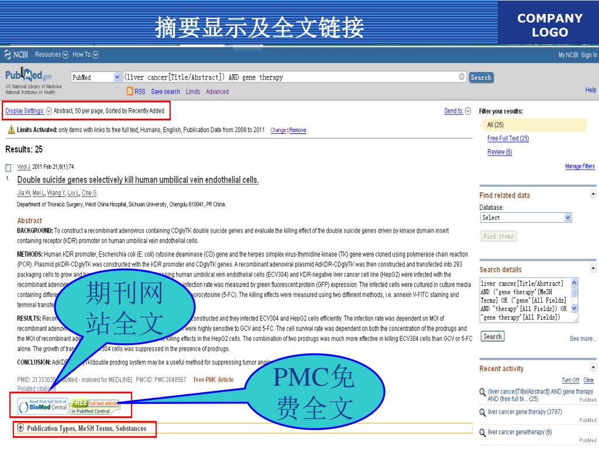Open recent search liver cancer[Title/Abstract] AND gene therapy
The width and height of the screenshot is (599, 449).
point(540,395)
